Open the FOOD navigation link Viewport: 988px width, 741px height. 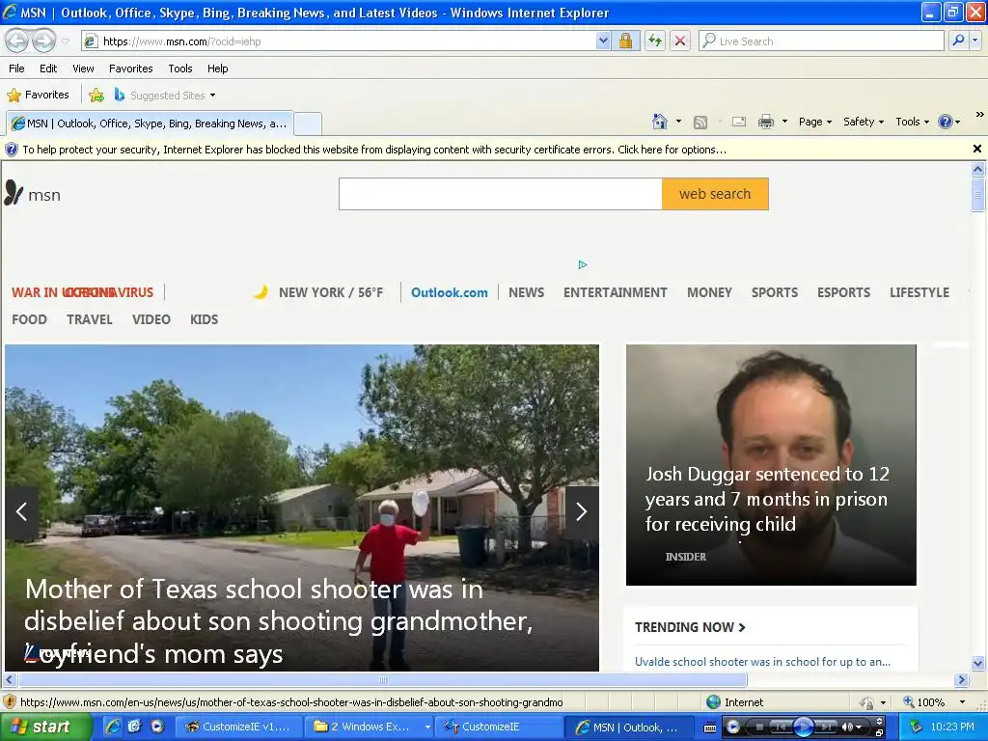[29, 319]
